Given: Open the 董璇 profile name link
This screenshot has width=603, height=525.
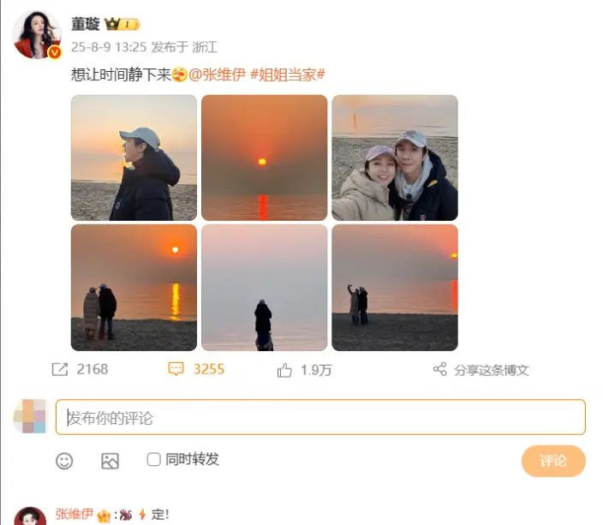Looking at the screenshot, I should click(x=86, y=24).
